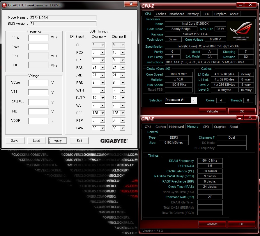
Task: Click the Core Voltage value 0.900 V
Action: [x=215, y=40]
